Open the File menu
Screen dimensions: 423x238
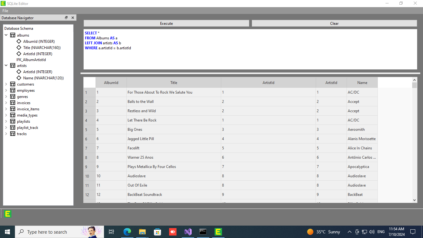5,10
